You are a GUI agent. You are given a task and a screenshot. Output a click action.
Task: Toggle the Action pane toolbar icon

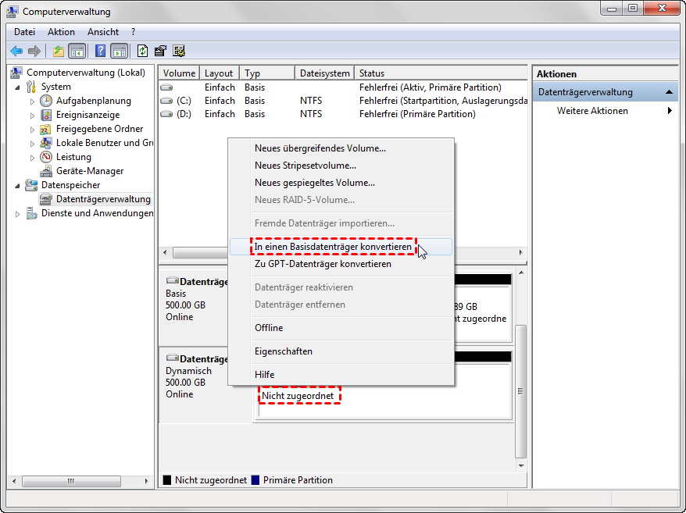(119, 52)
